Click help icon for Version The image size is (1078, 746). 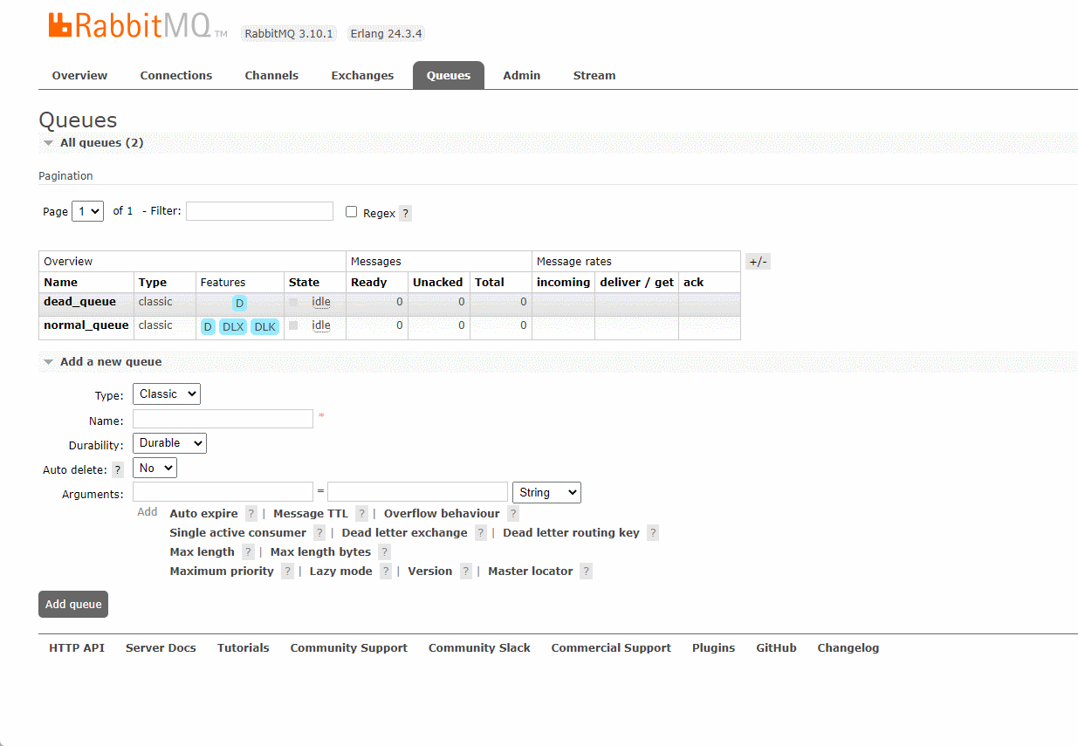[466, 571]
